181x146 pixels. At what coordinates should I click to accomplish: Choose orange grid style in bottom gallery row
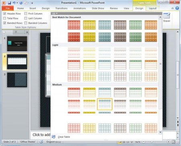(151, 128)
